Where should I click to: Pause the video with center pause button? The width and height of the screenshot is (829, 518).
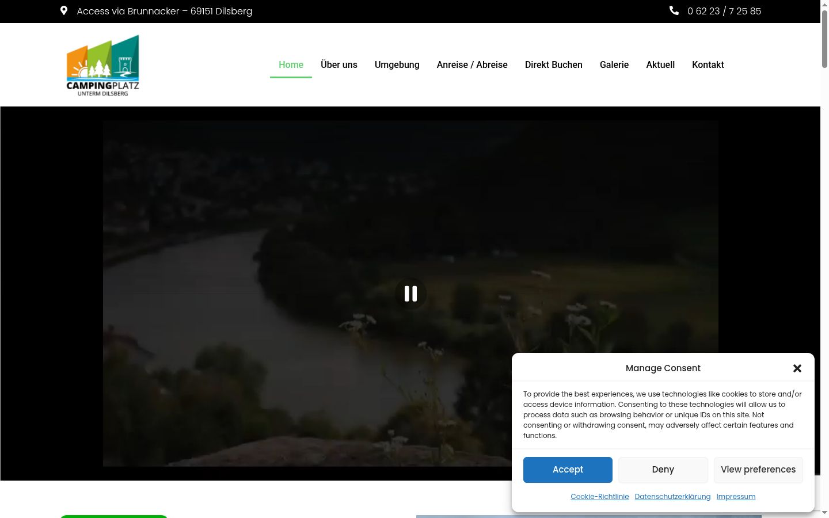[x=410, y=294]
